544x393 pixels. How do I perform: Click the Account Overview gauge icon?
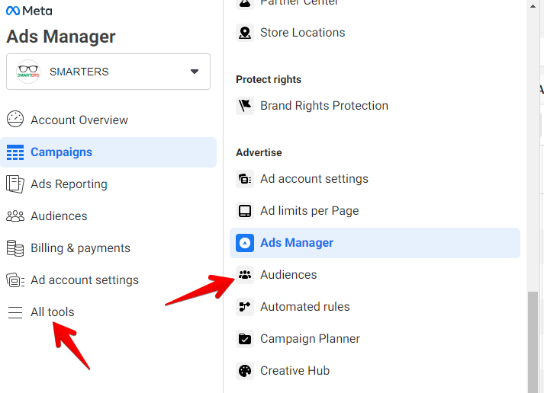tap(15, 120)
